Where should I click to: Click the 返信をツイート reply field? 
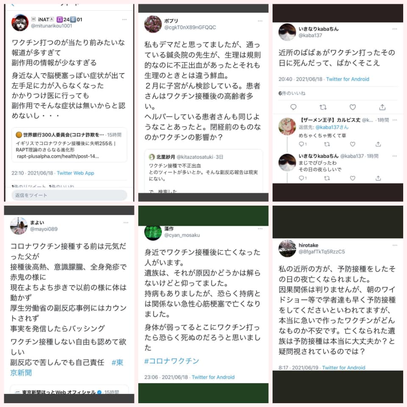[x=69, y=195]
